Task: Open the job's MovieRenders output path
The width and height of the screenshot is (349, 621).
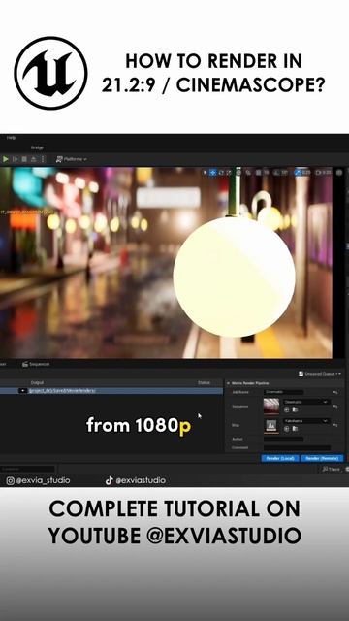Action: [62, 391]
